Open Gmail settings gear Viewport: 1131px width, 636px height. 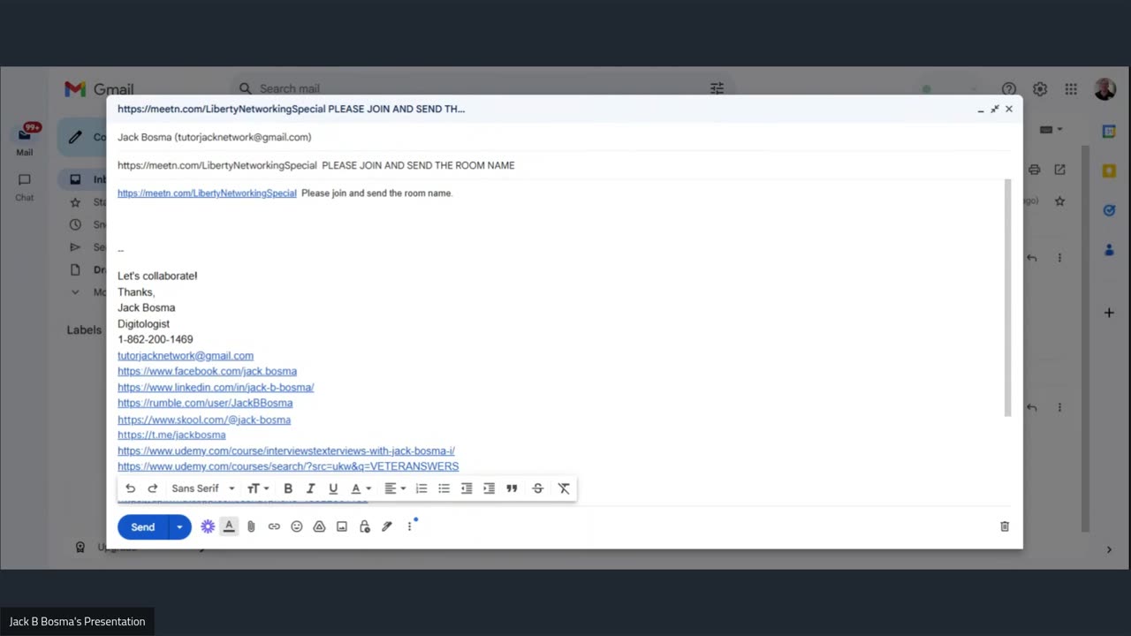1040,89
